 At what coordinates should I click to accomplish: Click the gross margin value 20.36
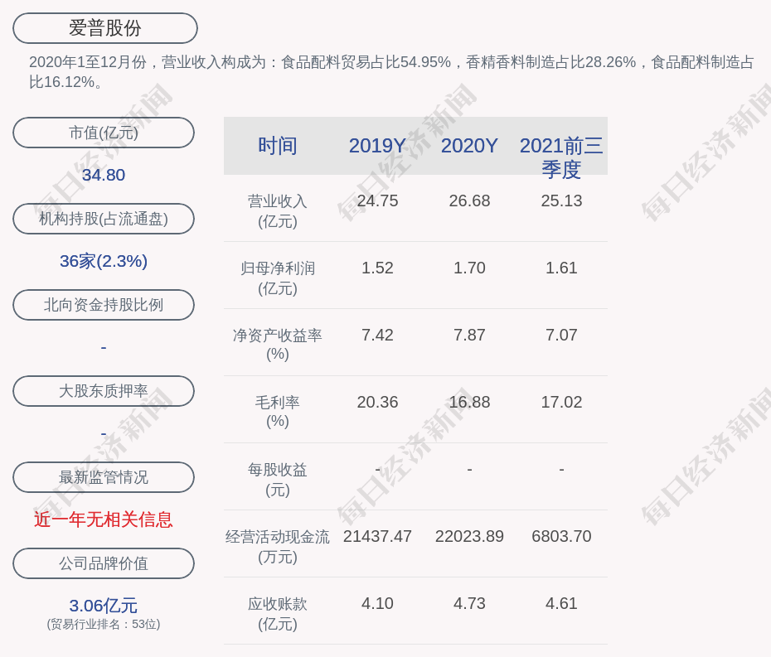pyautogui.click(x=377, y=402)
